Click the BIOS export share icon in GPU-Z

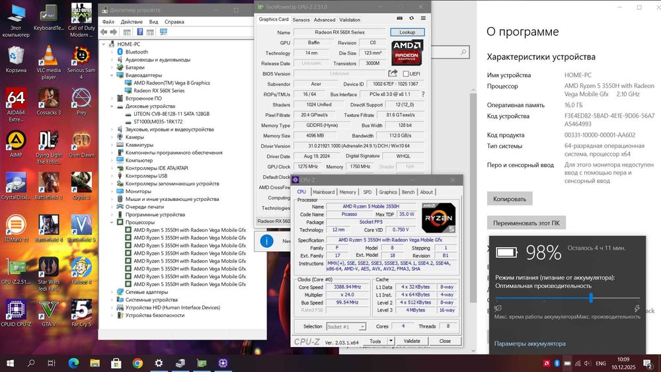[393, 73]
